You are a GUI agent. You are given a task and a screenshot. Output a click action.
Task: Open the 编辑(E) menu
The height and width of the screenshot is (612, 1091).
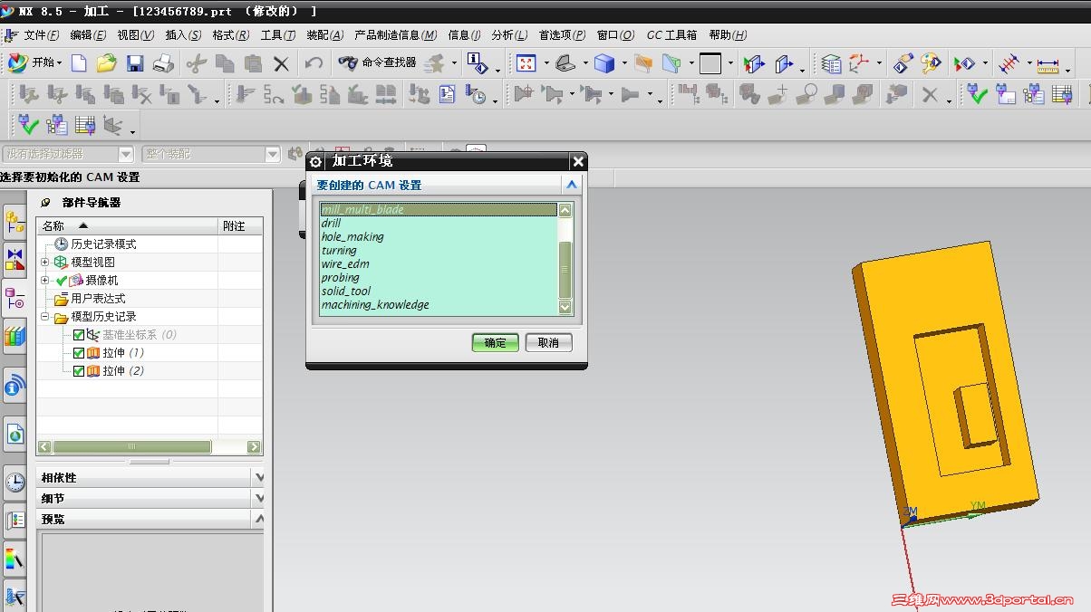coord(88,35)
